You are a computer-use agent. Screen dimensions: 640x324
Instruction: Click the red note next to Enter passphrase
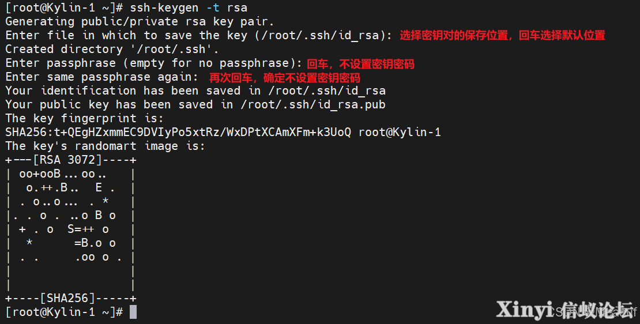point(360,63)
